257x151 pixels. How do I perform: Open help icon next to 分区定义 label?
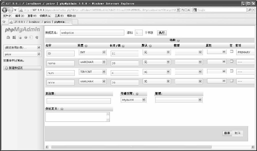tap(62, 109)
